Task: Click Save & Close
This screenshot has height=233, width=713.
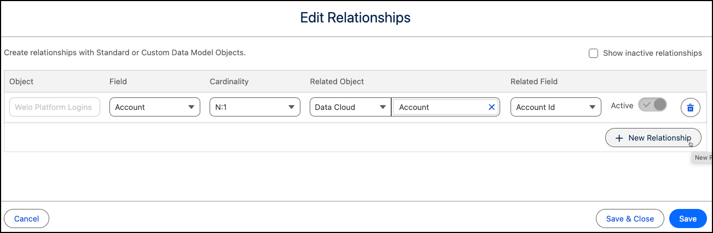Action: point(630,219)
